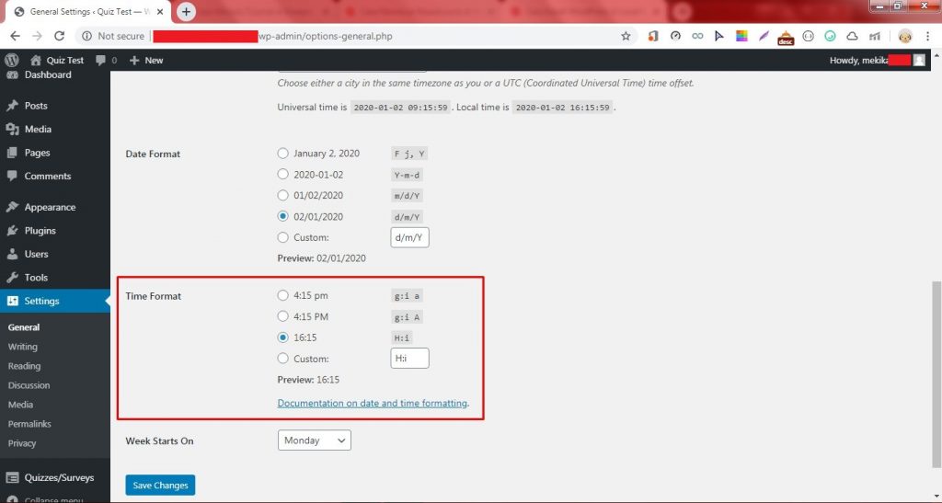This screenshot has width=942, height=503.
Task: Open Privacy settings submenu item
Action: pos(22,443)
